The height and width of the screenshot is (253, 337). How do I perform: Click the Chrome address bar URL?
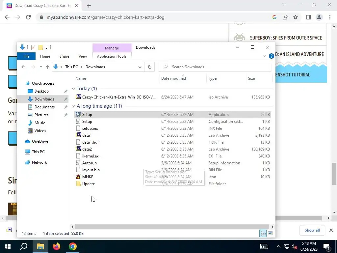(106, 17)
